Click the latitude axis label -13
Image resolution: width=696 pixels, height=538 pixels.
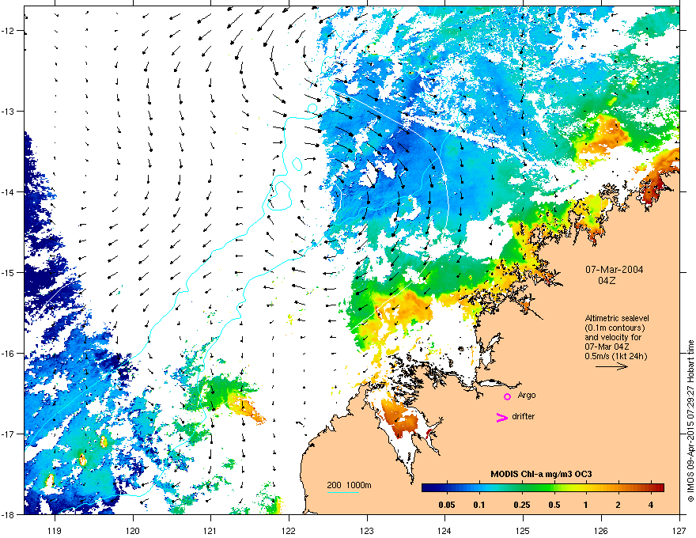(8, 111)
